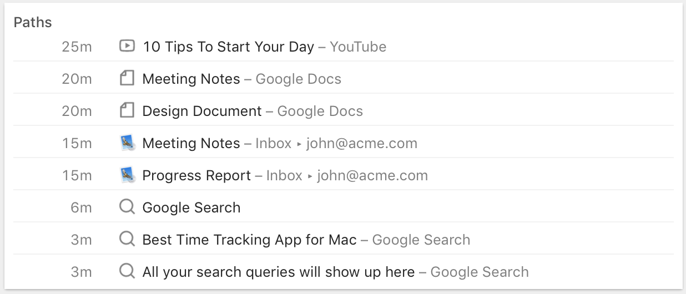Click the small arrow in Meeting Notes Inbox path
This screenshot has width=686, height=294.
tap(299, 144)
